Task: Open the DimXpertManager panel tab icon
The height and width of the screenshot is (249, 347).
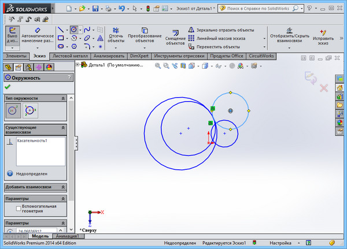Action: point(39,67)
